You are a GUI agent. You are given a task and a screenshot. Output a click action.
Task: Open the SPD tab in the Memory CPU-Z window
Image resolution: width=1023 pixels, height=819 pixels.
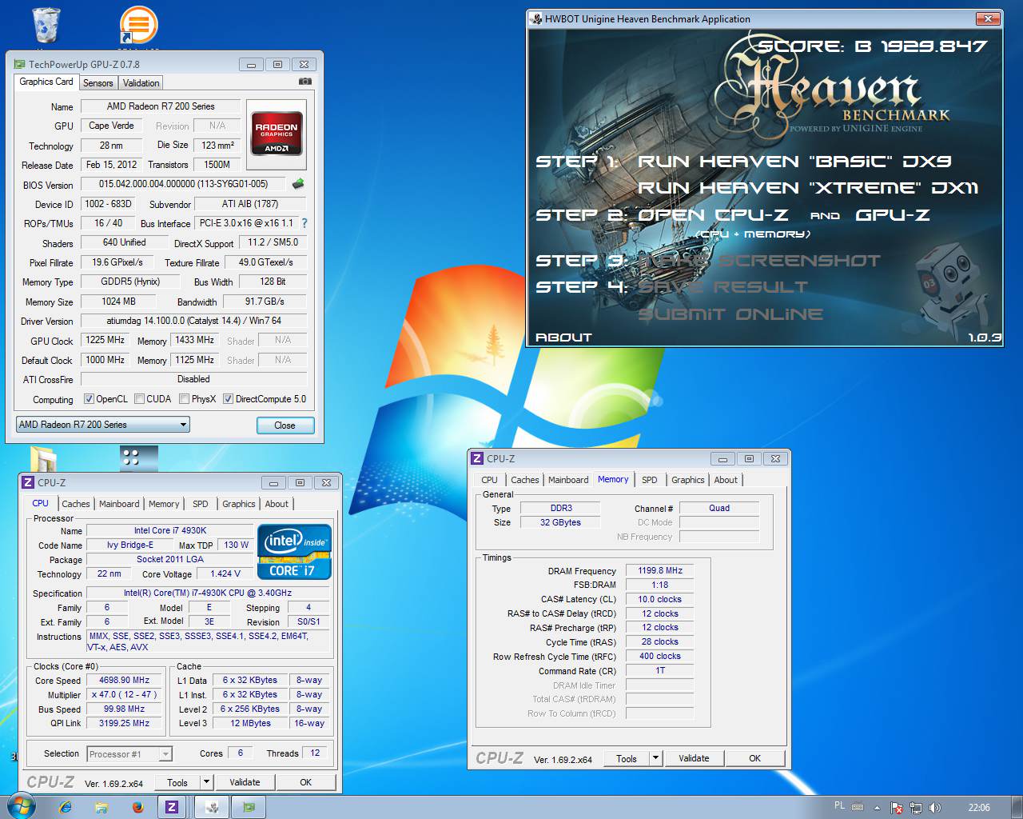pos(650,480)
